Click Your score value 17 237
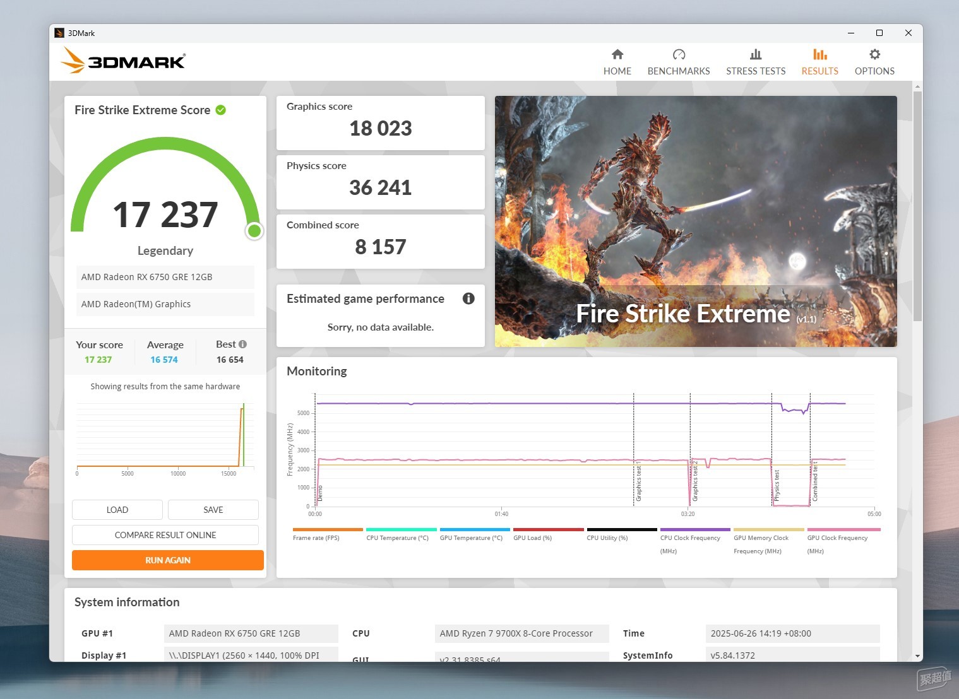Screen dimensions: 959x699 coord(98,360)
